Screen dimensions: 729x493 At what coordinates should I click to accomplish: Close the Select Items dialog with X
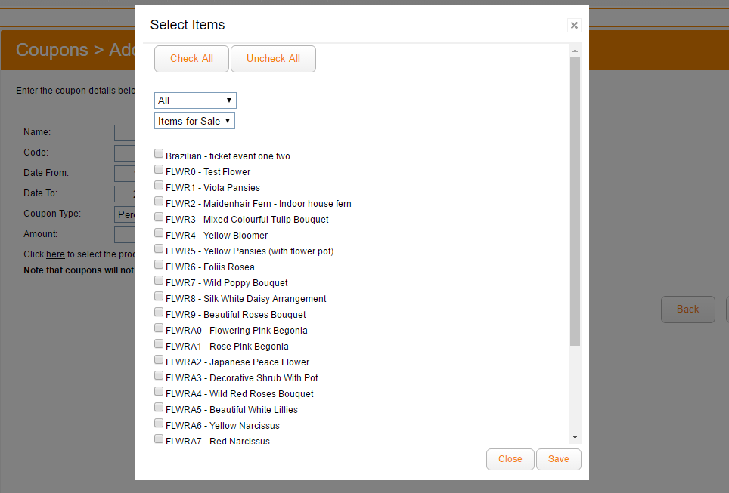click(x=574, y=26)
